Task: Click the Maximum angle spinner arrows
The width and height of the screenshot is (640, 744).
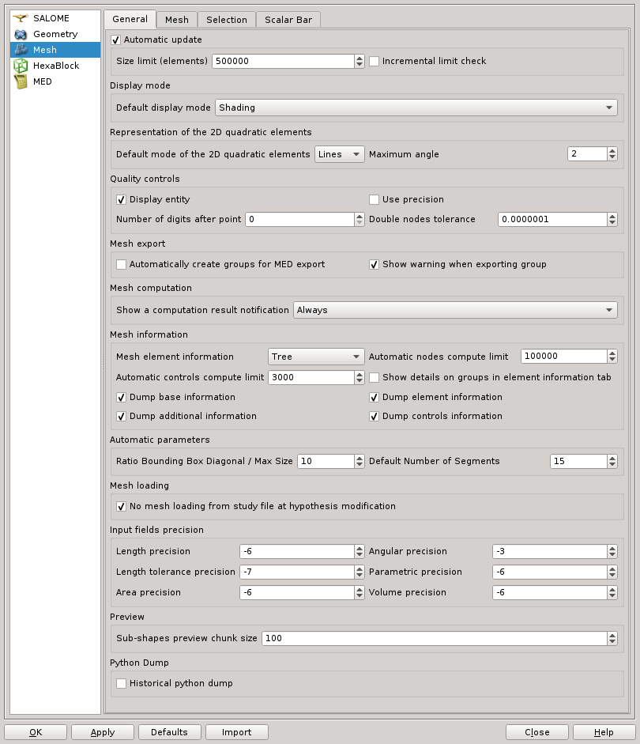Action: 612,153
